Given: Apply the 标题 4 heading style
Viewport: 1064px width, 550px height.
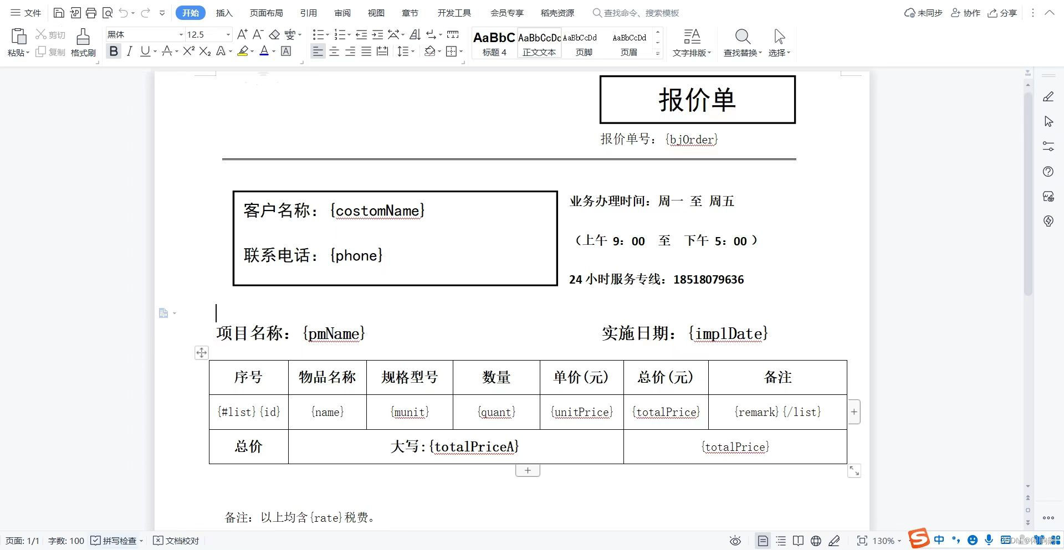Looking at the screenshot, I should tap(494, 43).
